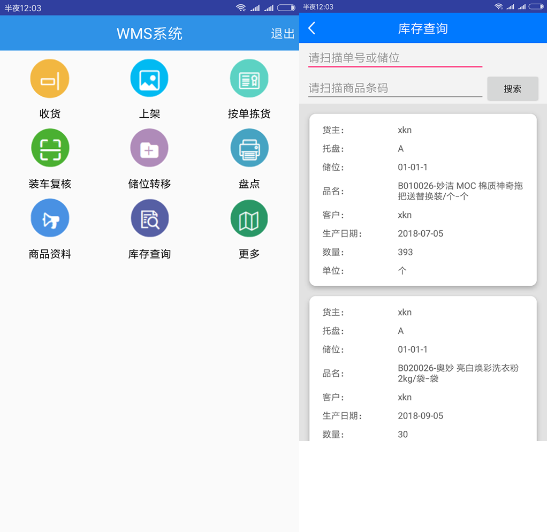This screenshot has height=532, width=547.
Task: Focus the 请扫描商品条码 input field
Action: tap(395, 88)
